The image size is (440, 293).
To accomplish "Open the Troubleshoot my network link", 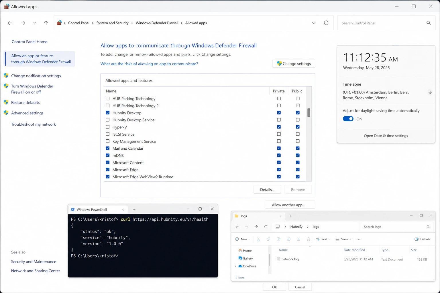I will (x=33, y=124).
